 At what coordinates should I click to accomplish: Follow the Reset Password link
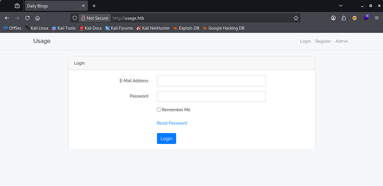click(172, 123)
